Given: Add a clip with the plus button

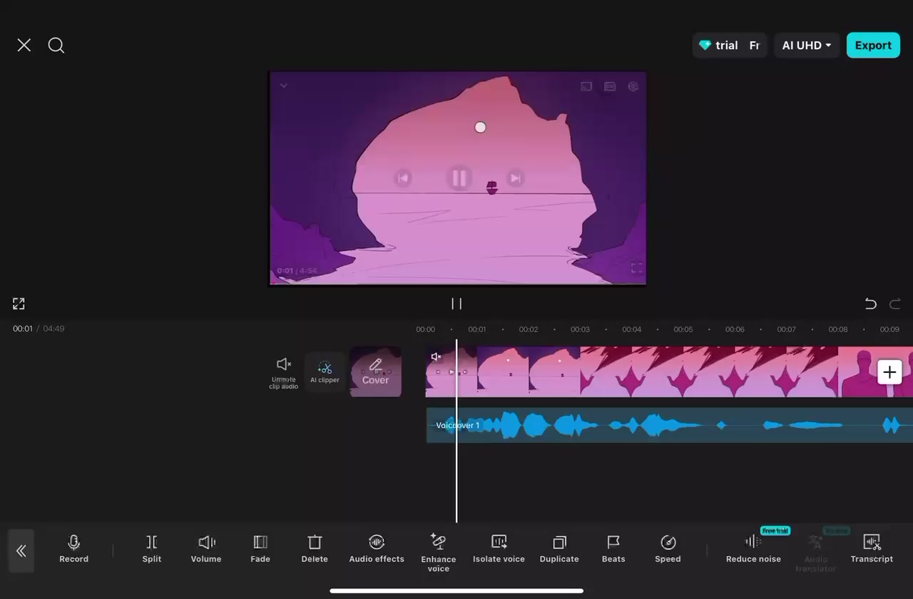Looking at the screenshot, I should 889,372.
